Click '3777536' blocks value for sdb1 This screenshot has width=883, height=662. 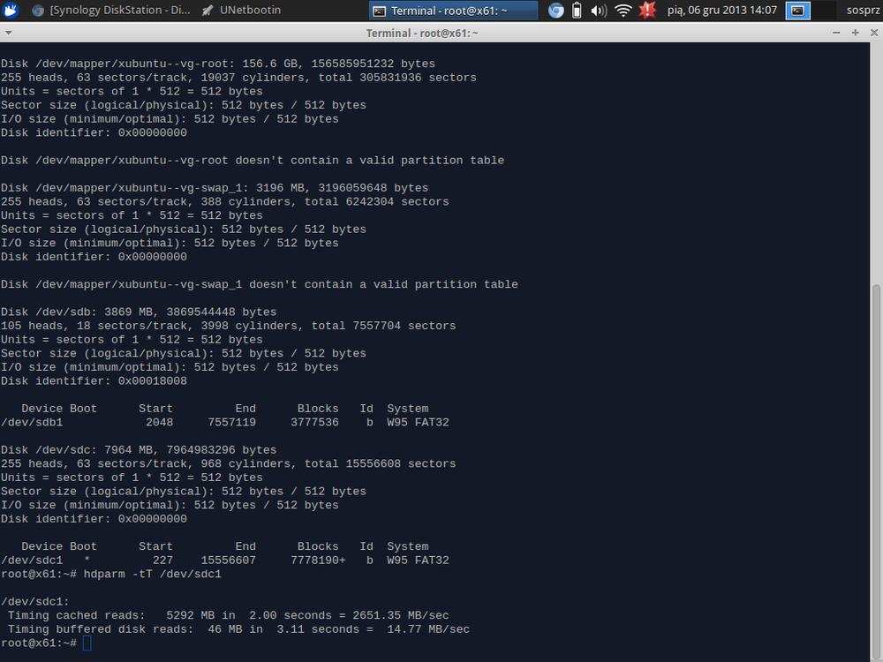pyautogui.click(x=315, y=422)
